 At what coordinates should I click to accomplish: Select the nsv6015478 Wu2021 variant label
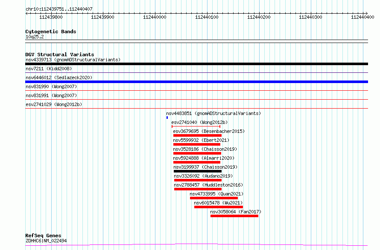tap(218, 203)
